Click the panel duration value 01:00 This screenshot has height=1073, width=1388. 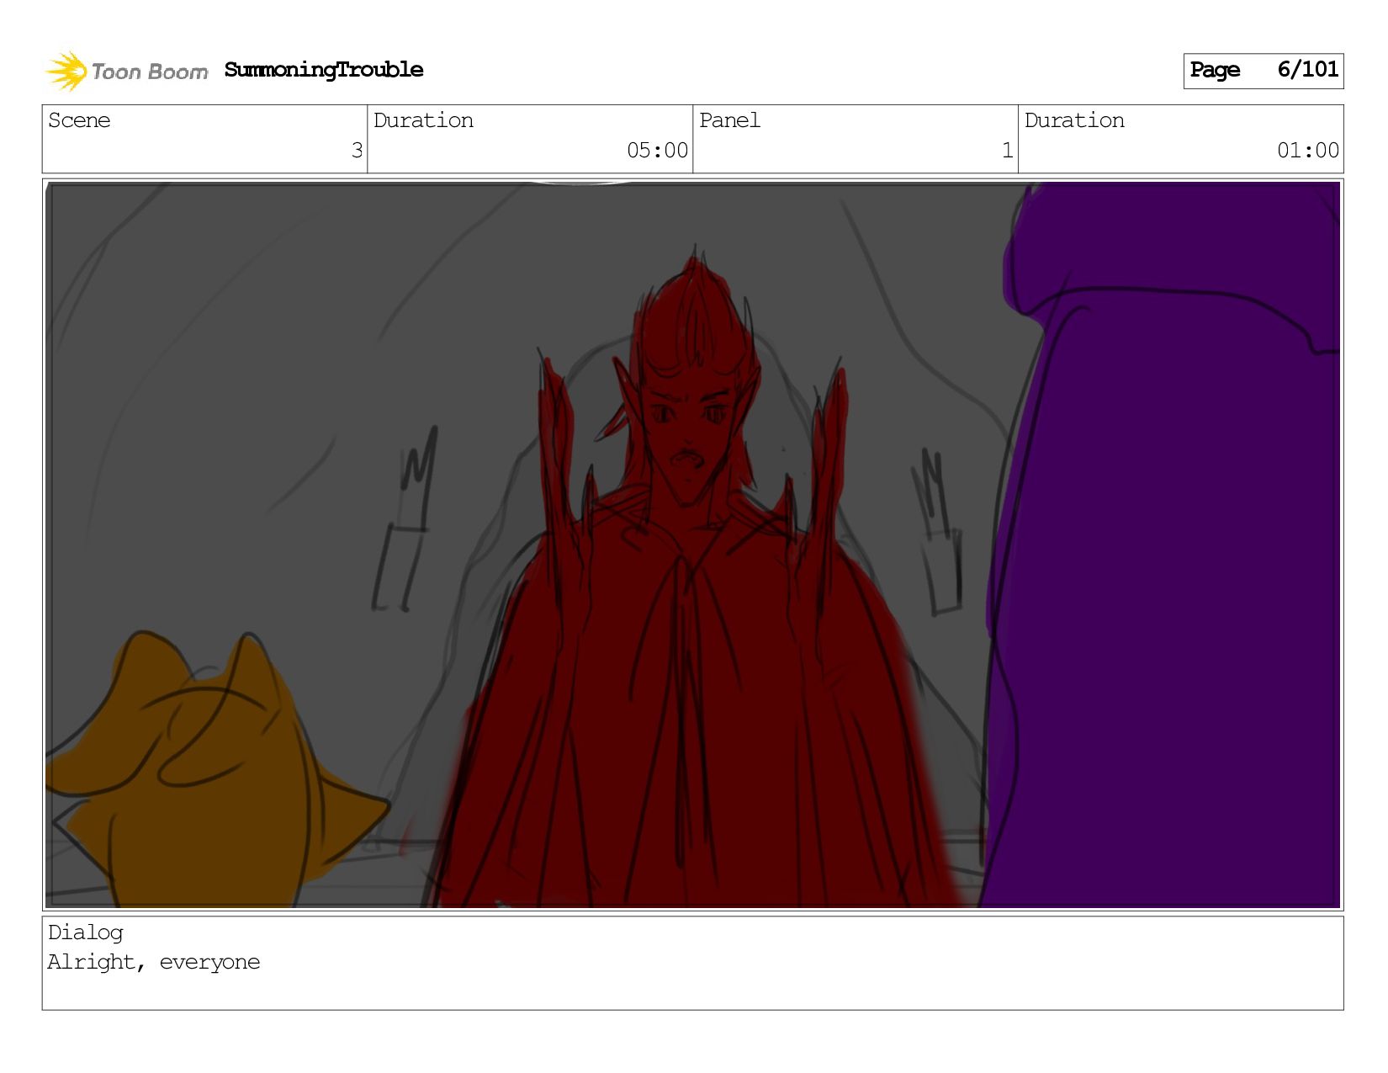1308,151
